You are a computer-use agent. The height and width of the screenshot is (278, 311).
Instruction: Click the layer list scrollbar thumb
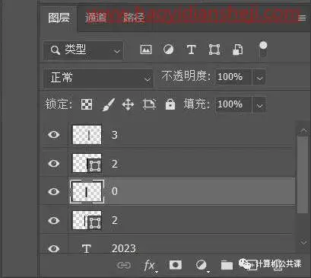pos(303,175)
